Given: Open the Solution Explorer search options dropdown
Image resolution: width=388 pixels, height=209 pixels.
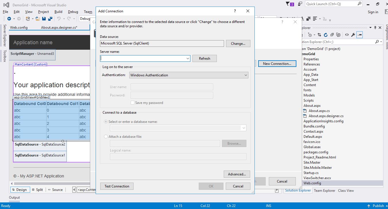Looking at the screenshot, I should 381,42.
